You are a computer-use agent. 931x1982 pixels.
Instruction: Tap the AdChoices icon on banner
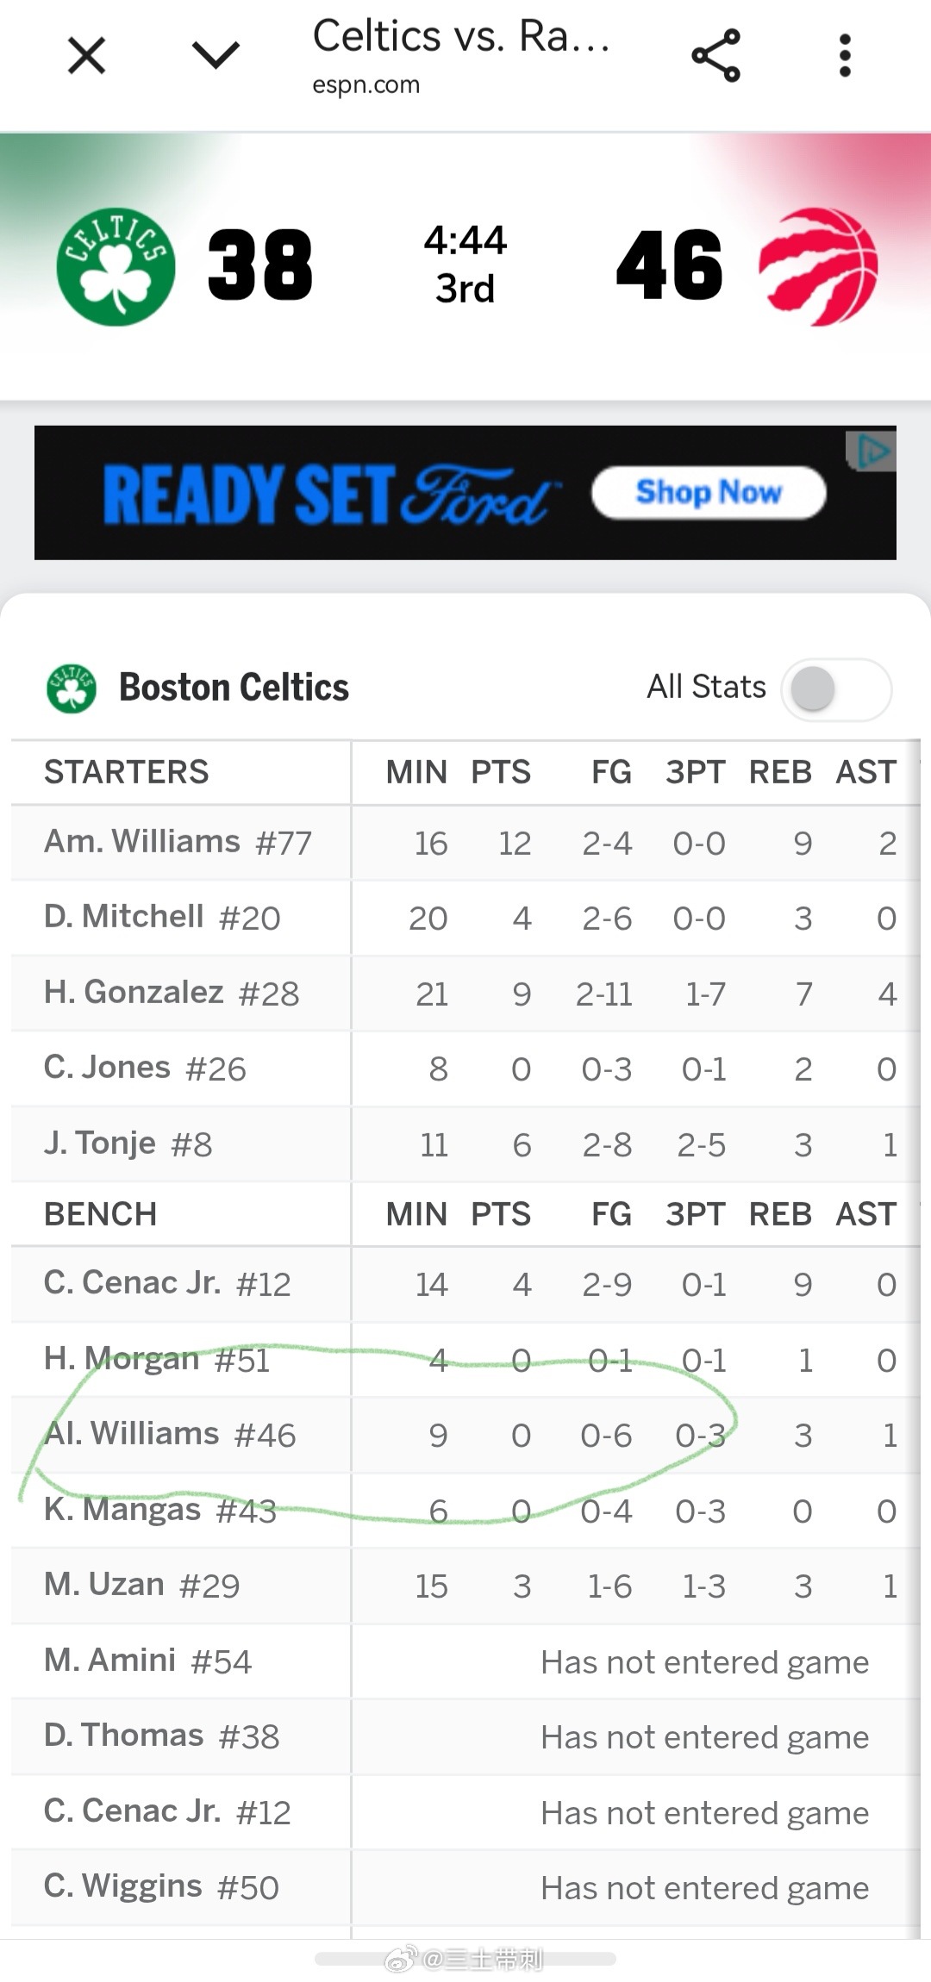point(872,451)
